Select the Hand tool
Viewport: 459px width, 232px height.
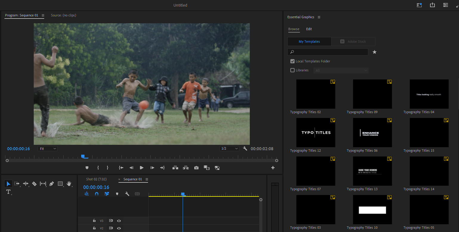click(x=69, y=184)
